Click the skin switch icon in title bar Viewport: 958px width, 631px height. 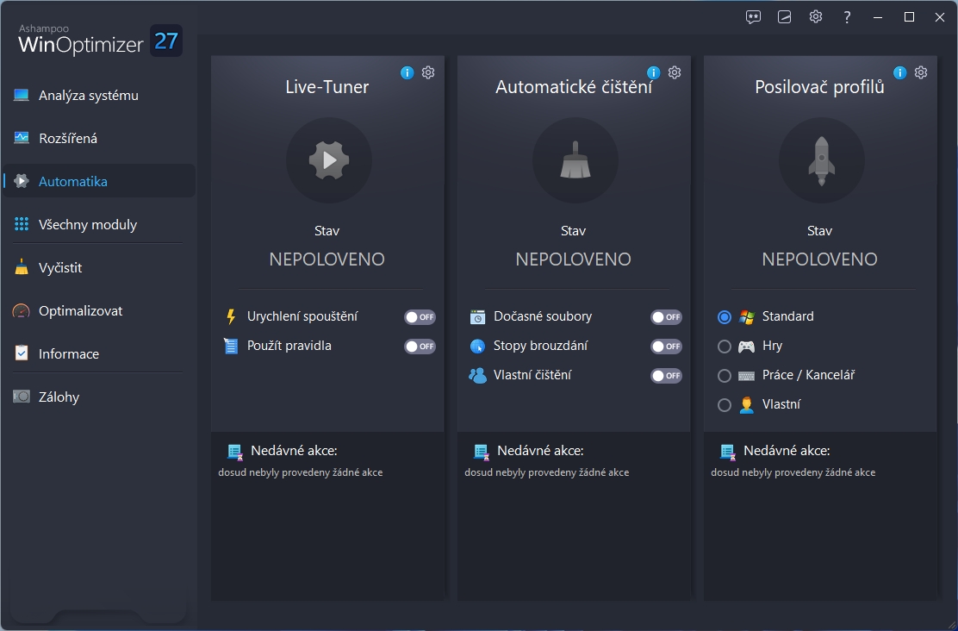785,17
